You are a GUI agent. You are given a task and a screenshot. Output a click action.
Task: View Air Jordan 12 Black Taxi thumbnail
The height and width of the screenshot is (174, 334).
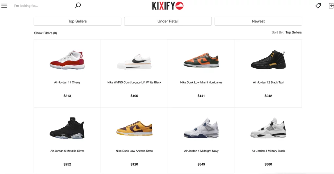(268, 60)
